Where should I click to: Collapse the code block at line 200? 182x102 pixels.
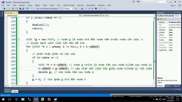click(x=18, y=40)
